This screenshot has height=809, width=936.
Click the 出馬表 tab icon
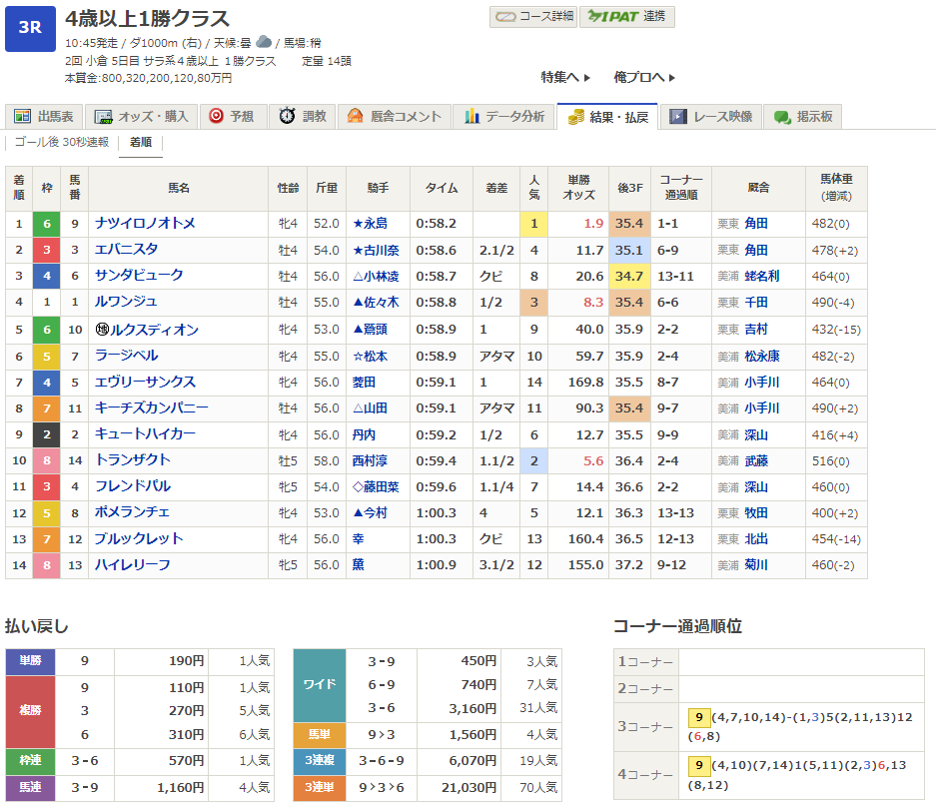pos(23,117)
